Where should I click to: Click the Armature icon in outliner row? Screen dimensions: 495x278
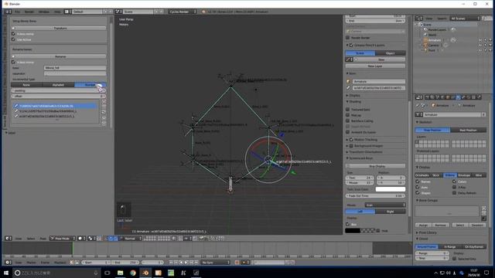(425, 40)
